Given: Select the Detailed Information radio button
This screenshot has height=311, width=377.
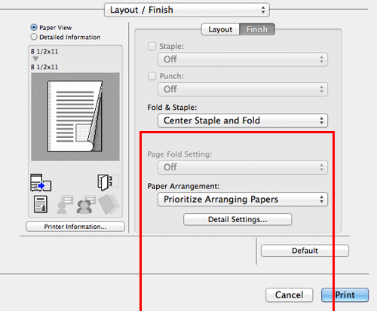Looking at the screenshot, I should 34,37.
